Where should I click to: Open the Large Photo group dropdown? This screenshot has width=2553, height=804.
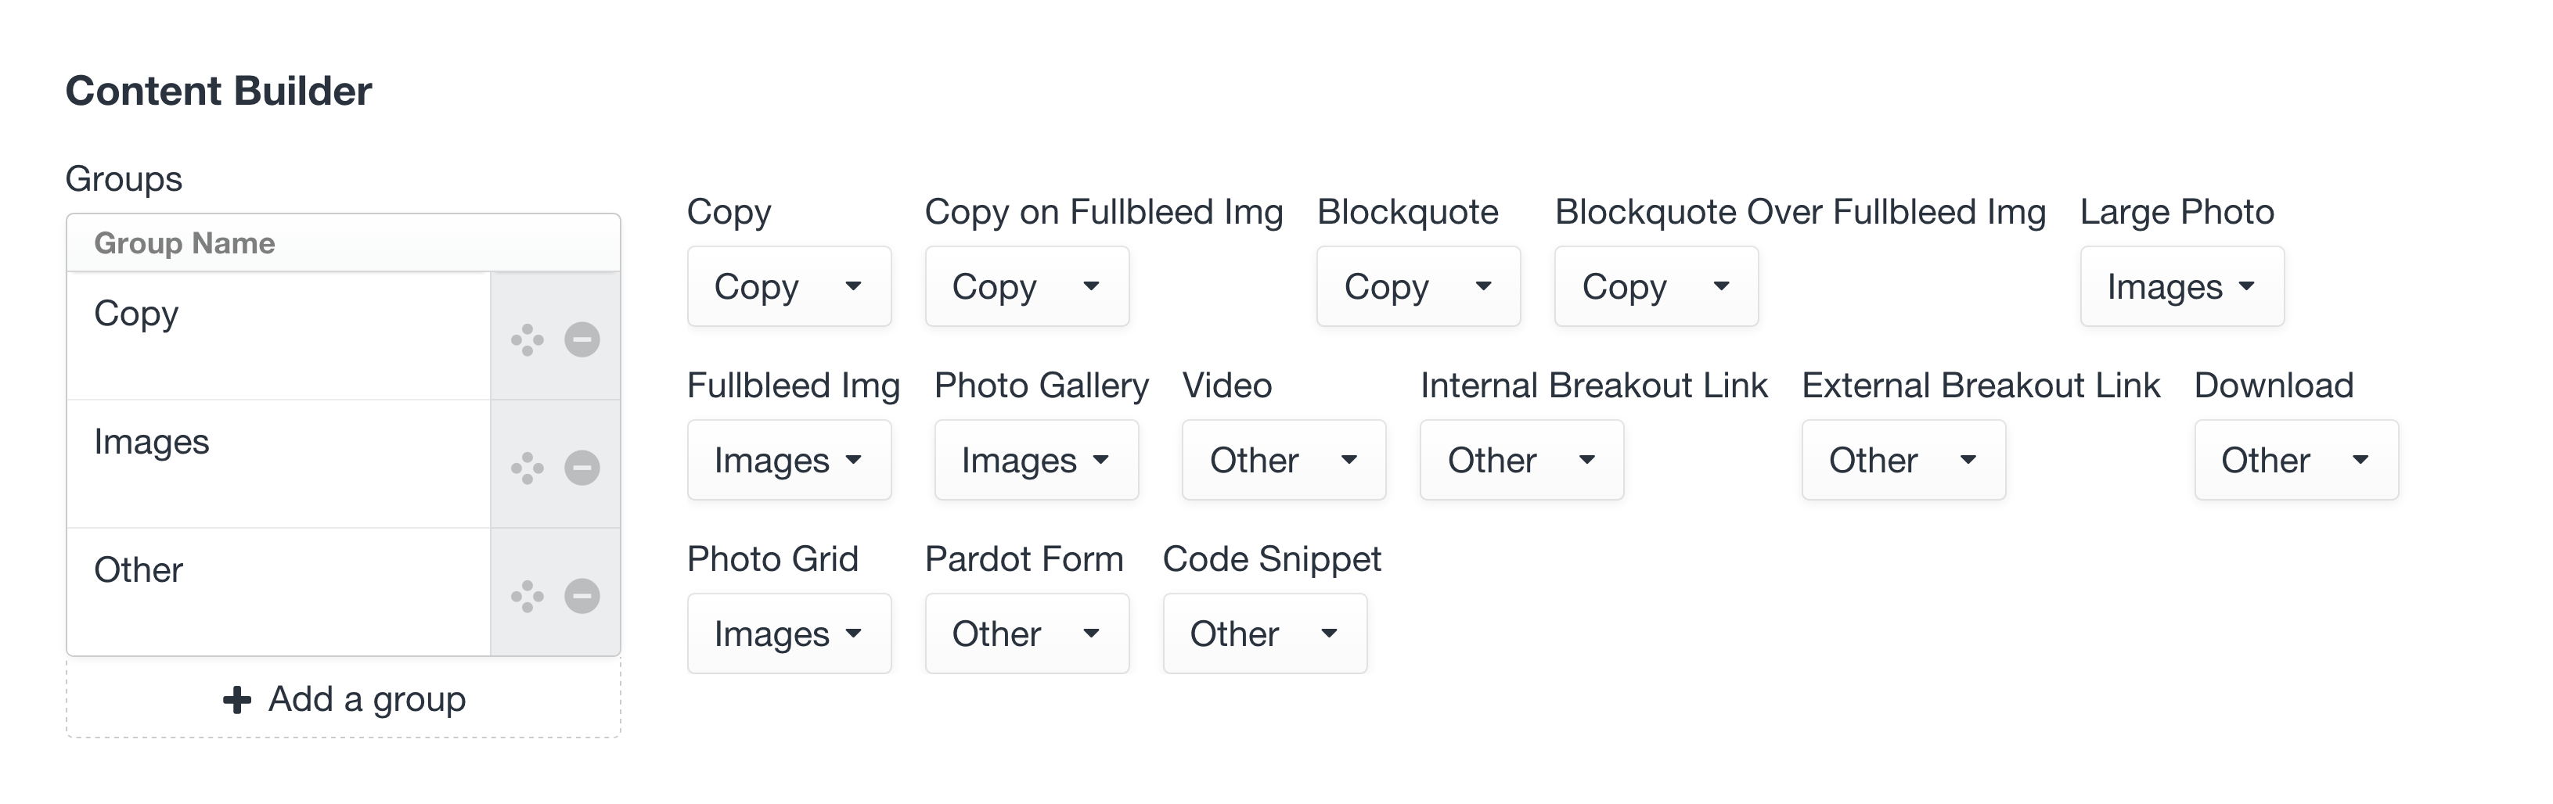click(x=2182, y=286)
